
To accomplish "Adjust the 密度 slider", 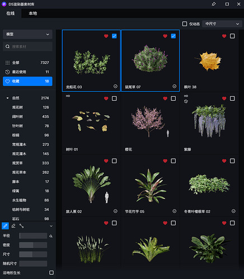I will tap(33, 245).
